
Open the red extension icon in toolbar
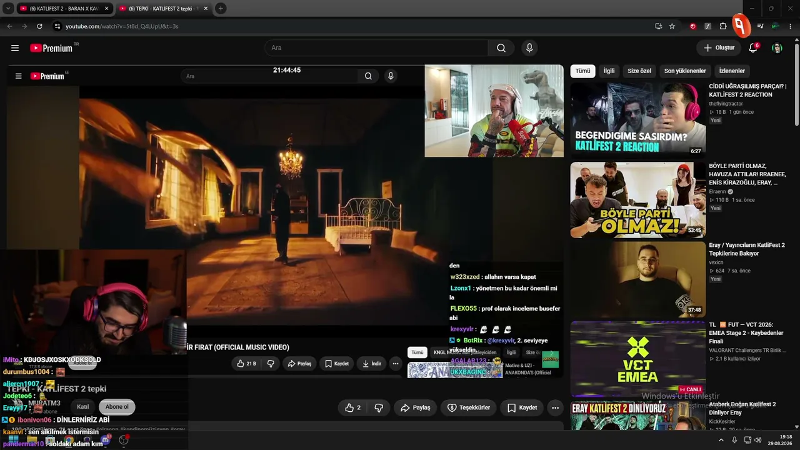(692, 26)
